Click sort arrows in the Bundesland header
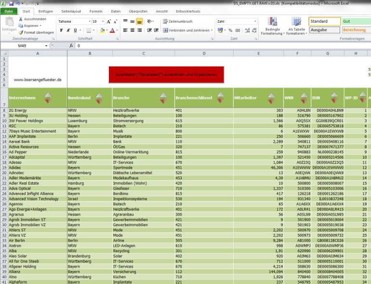The image size is (371, 284). coord(99,98)
